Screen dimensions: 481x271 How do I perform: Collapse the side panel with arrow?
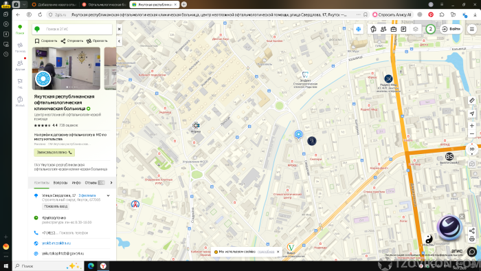pos(119,41)
